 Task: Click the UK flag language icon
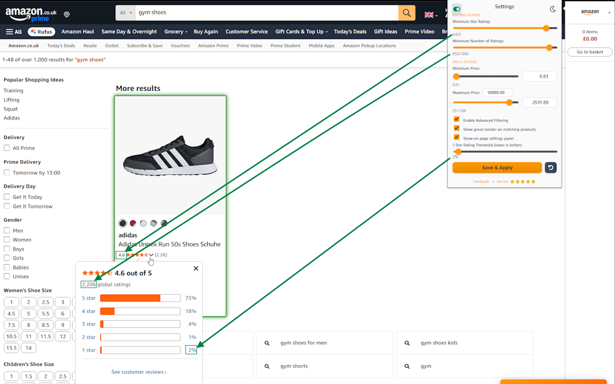(429, 15)
